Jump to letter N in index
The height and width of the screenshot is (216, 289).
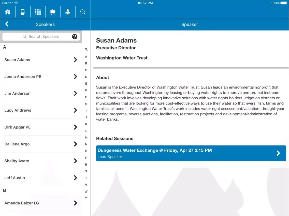[x=86, y=144]
